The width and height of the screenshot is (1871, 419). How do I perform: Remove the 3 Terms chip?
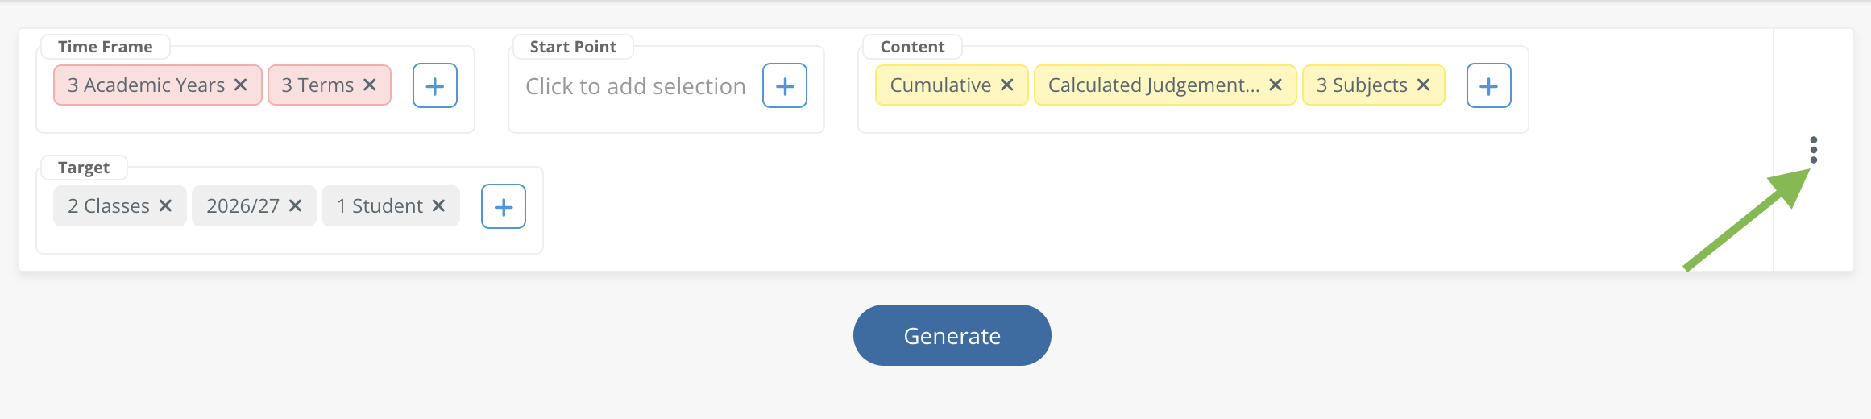tap(370, 85)
